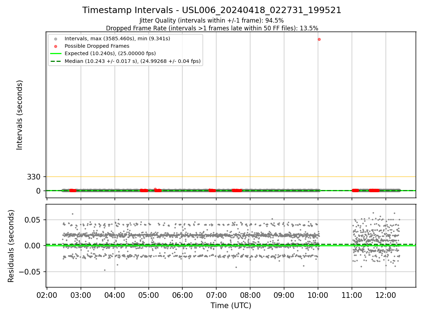Click the plot title "Timestamp Intervals - USL006_20240418_022731_199521"
This screenshot has height=318, width=424.
(x=212, y=10)
